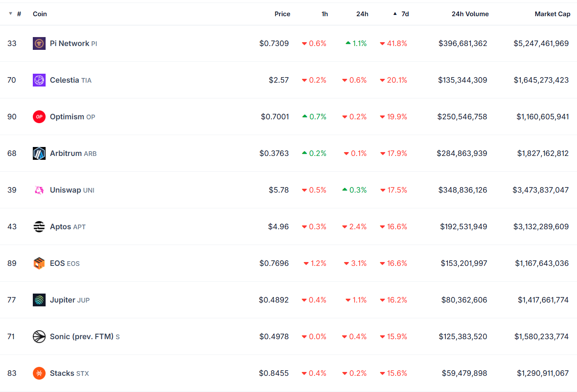
Task: Open the Jupiter JUP coin page
Action: 70,300
